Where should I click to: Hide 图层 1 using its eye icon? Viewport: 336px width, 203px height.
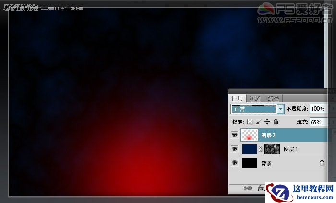235,149
